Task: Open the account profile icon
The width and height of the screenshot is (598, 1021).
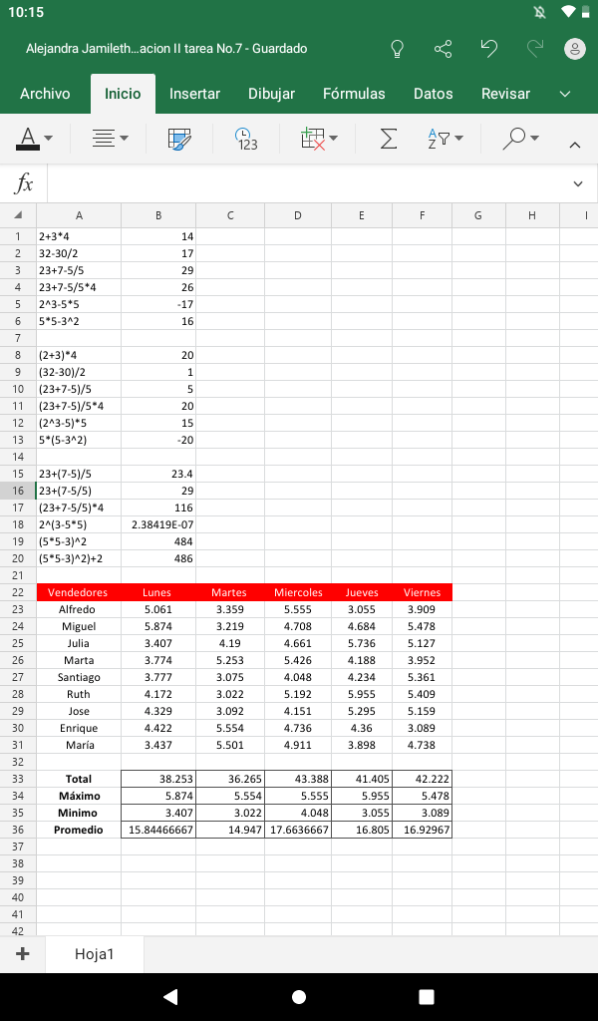Action: (574, 49)
